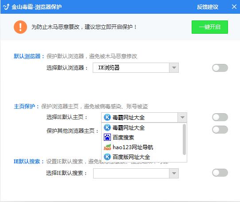Open 反馈建议 feedback link

pos(208,7)
